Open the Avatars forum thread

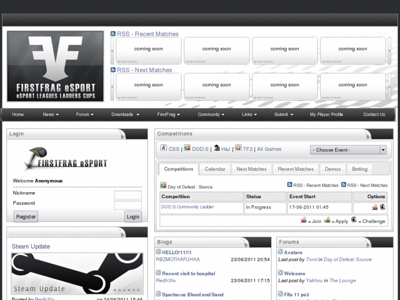(293, 252)
